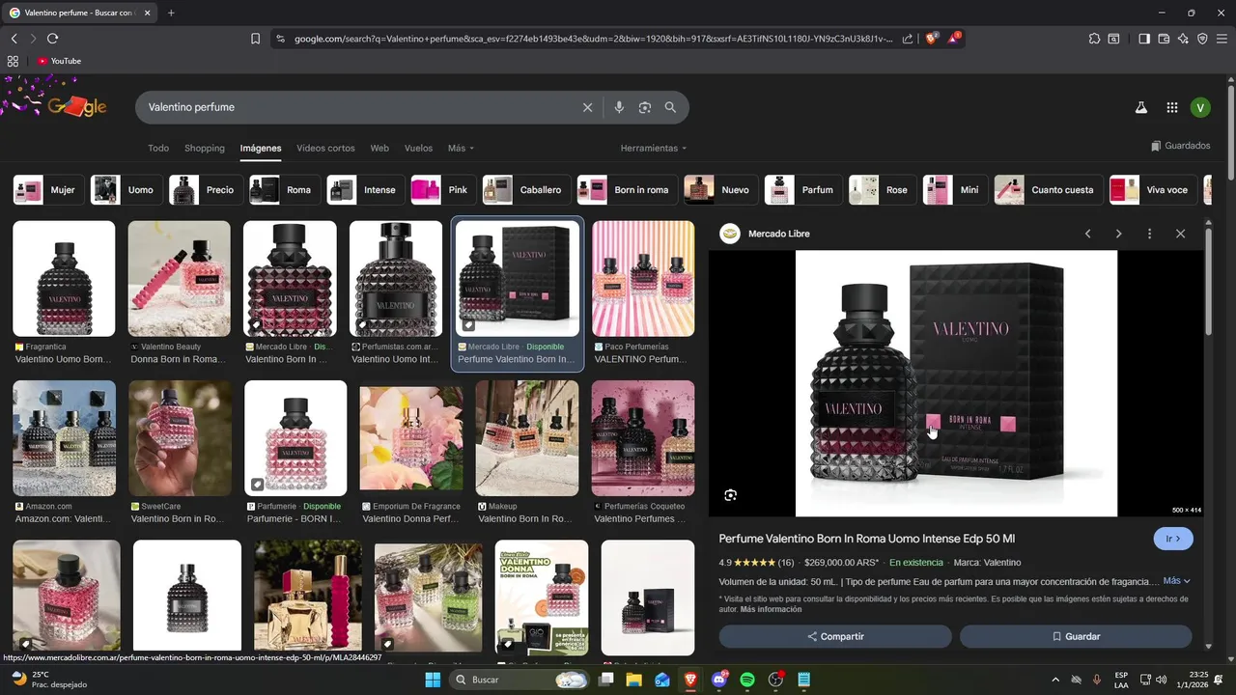Open the Google account avatar
Screen dimensions: 1236x695
click(x=1200, y=108)
